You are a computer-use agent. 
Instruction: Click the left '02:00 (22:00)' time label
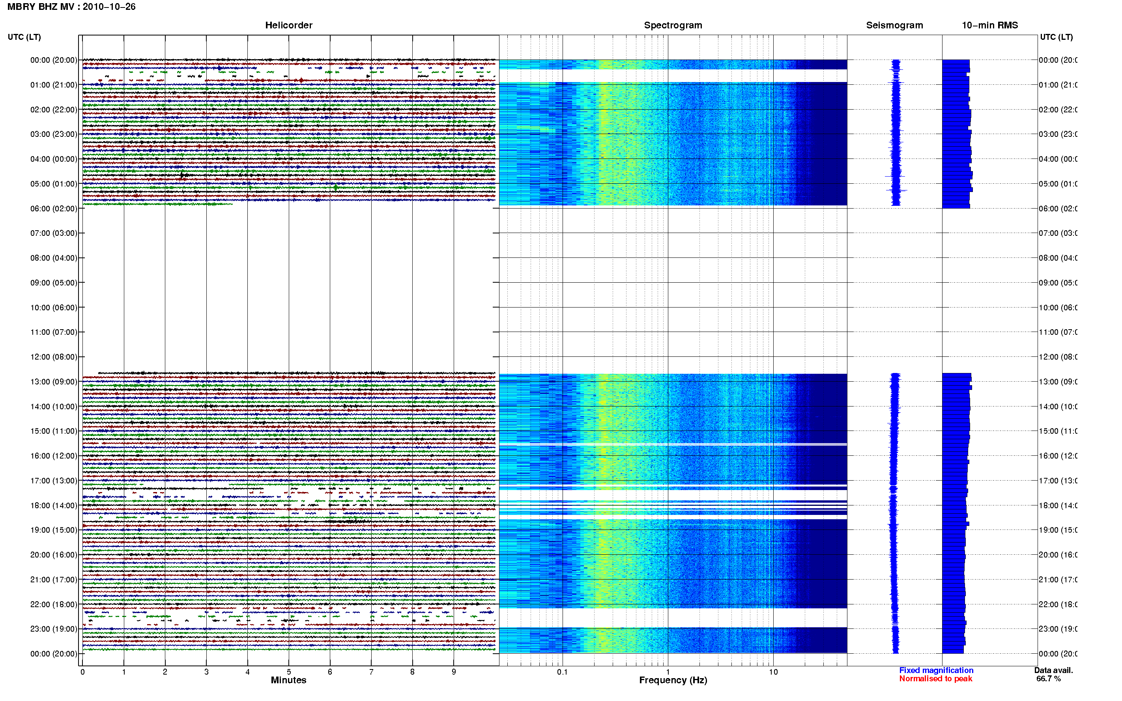[54, 110]
